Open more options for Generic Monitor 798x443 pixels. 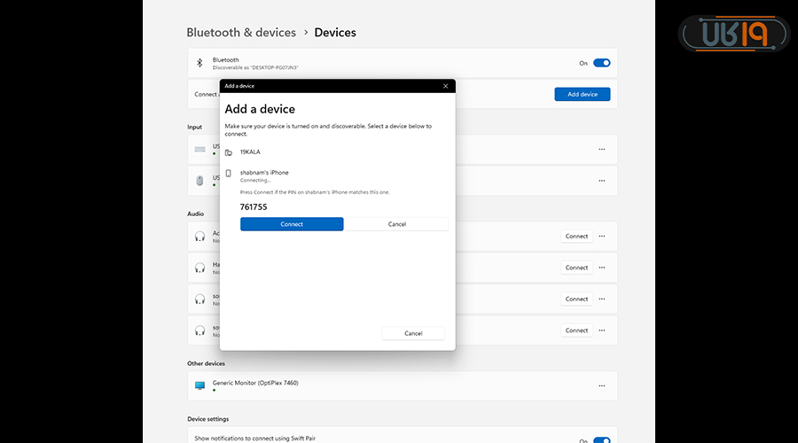coord(602,385)
